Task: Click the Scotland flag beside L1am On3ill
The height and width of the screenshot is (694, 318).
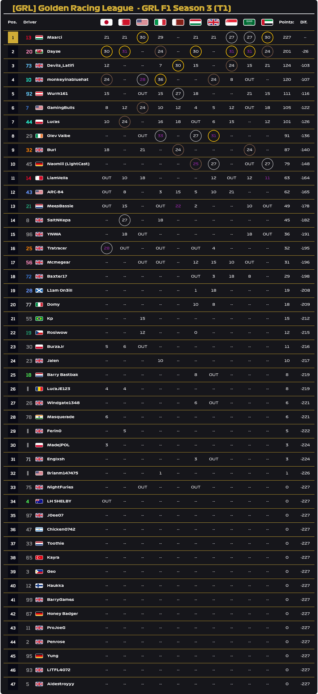Action: point(39,291)
